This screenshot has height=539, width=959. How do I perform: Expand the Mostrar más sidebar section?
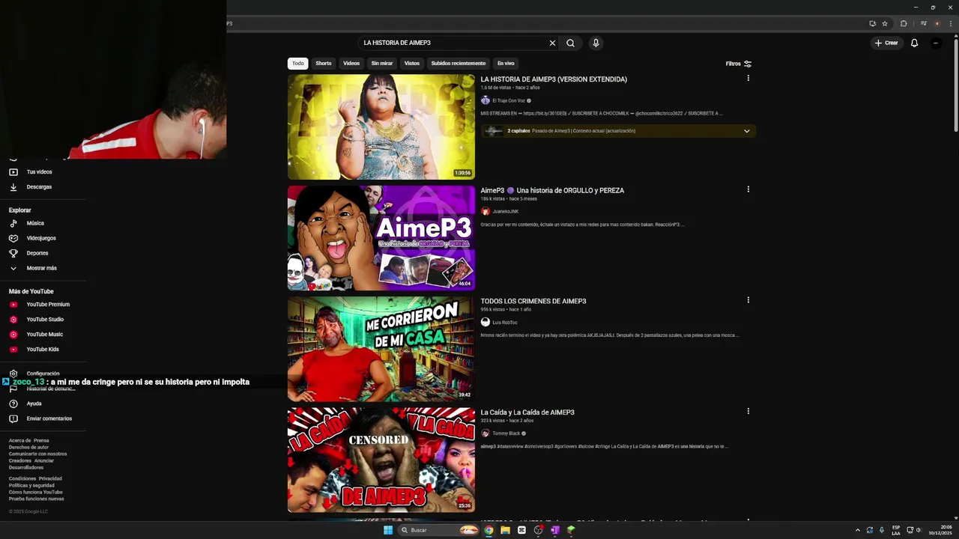[41, 268]
